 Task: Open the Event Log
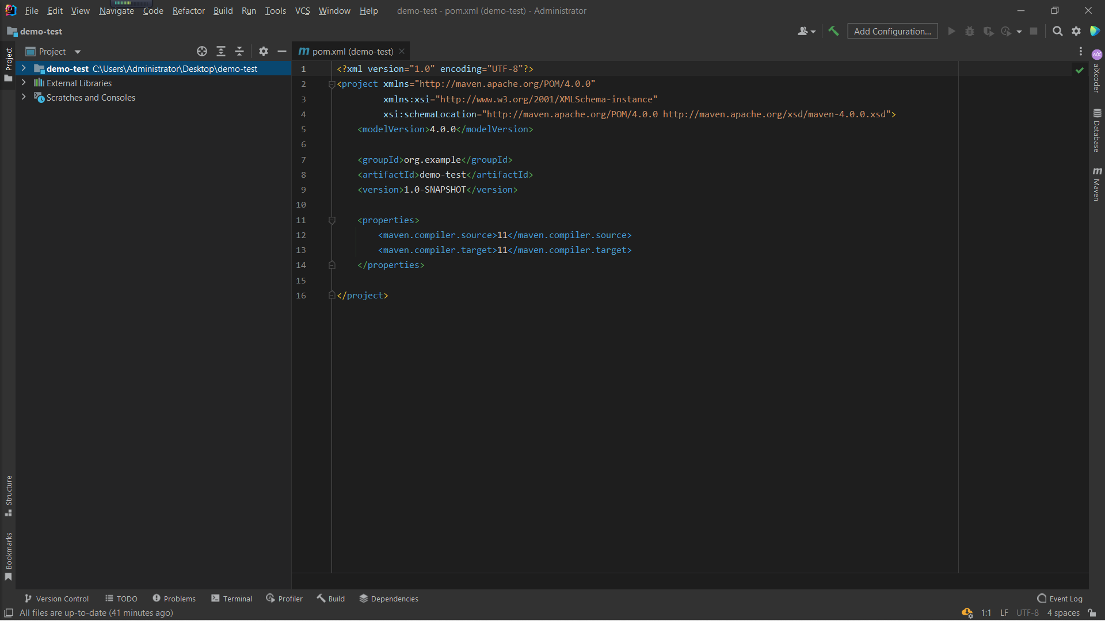(1060, 599)
